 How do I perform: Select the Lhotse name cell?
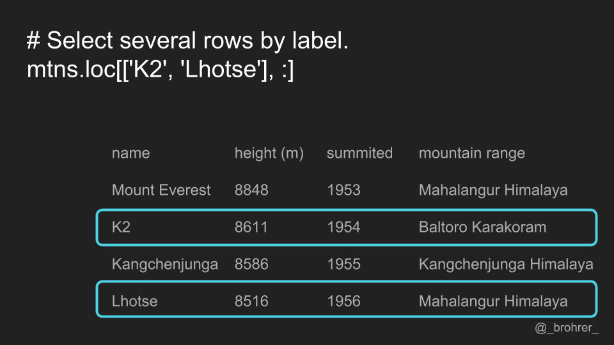coord(135,301)
